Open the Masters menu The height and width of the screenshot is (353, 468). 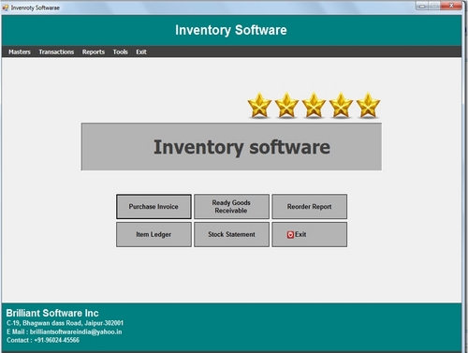(20, 51)
